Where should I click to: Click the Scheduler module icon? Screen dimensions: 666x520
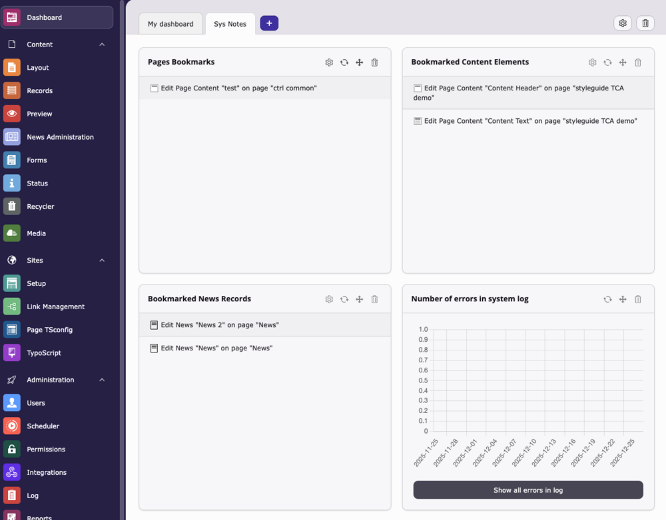[12, 426]
